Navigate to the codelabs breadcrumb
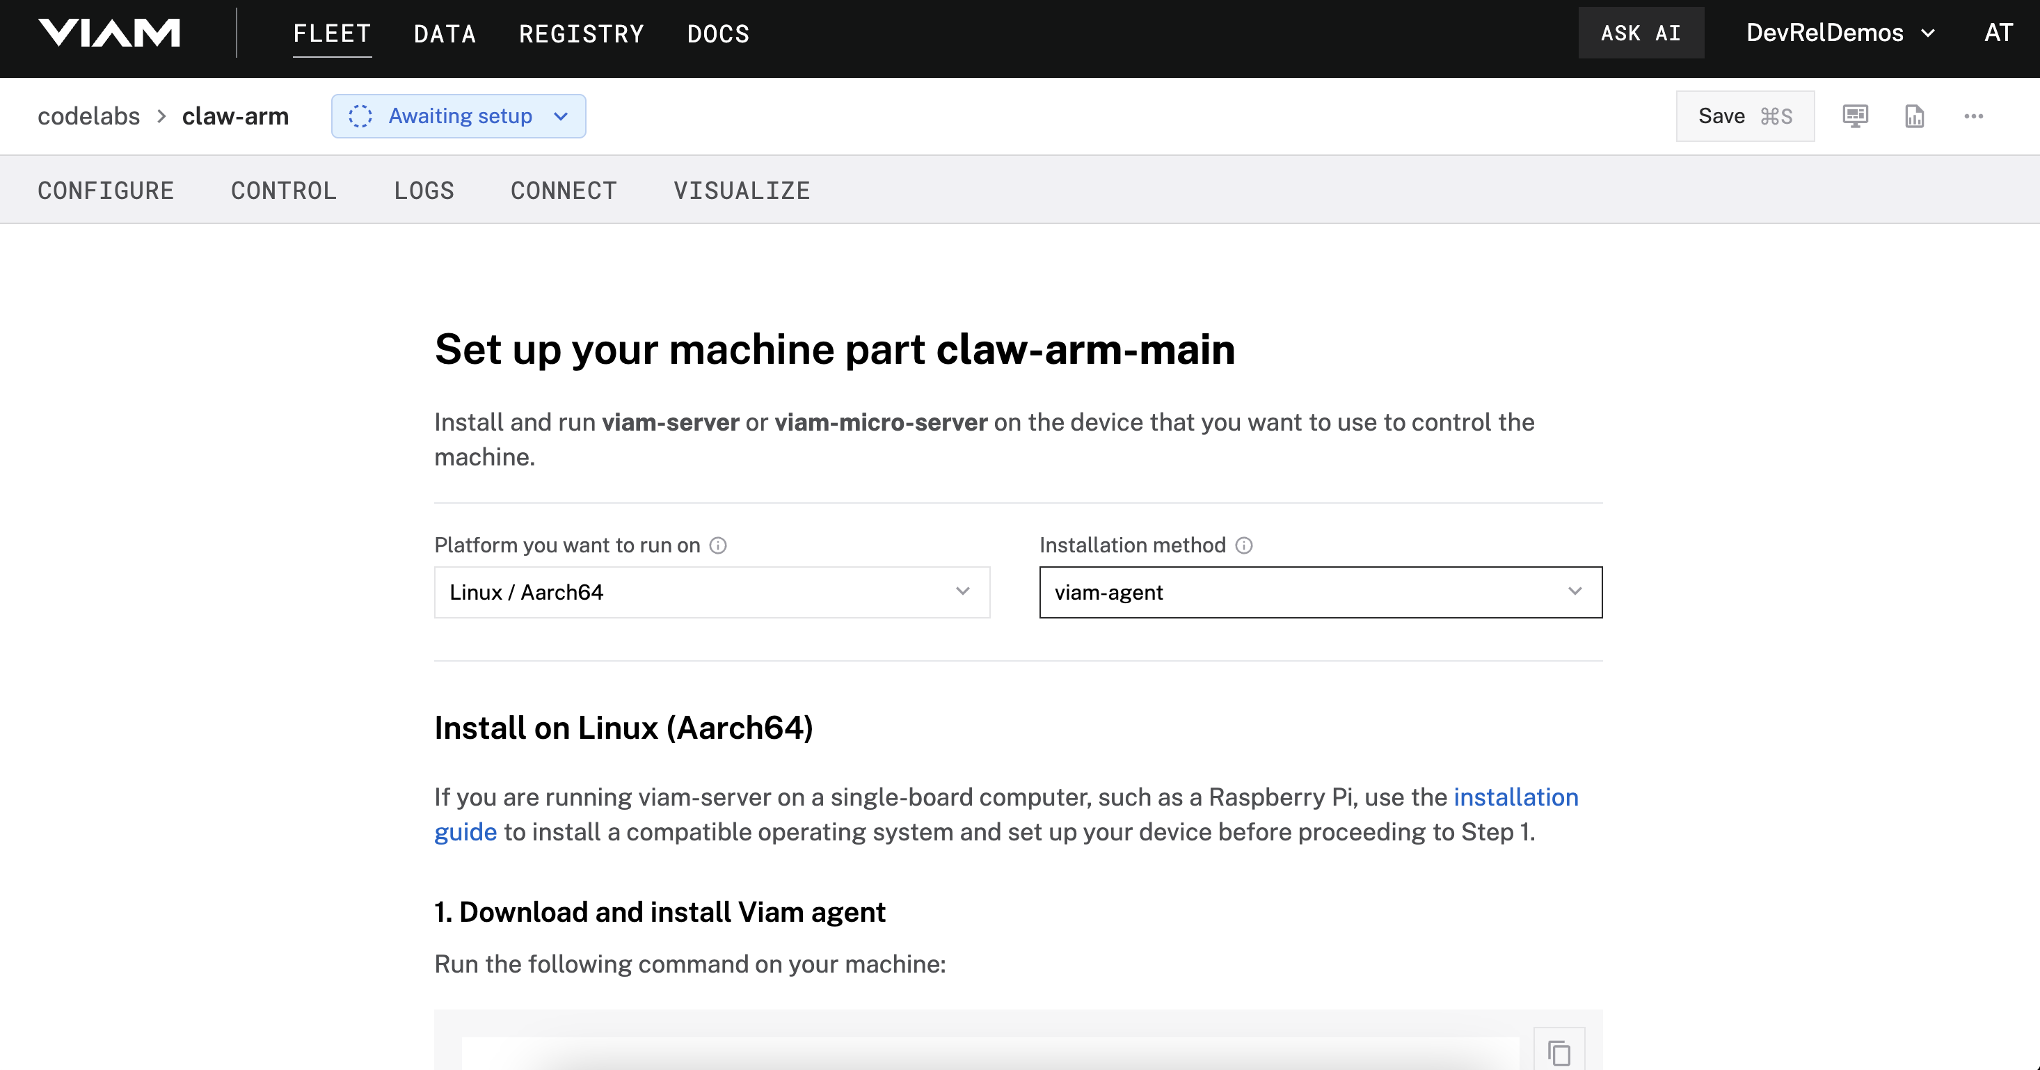This screenshot has height=1070, width=2040. [88, 116]
